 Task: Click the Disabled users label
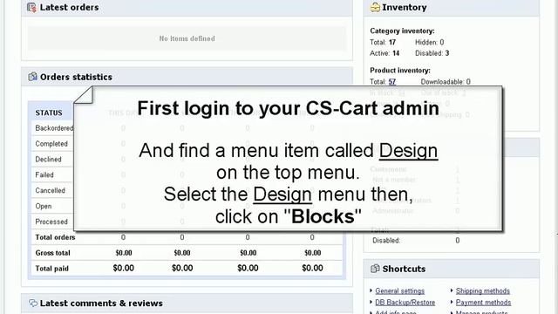tap(386, 241)
